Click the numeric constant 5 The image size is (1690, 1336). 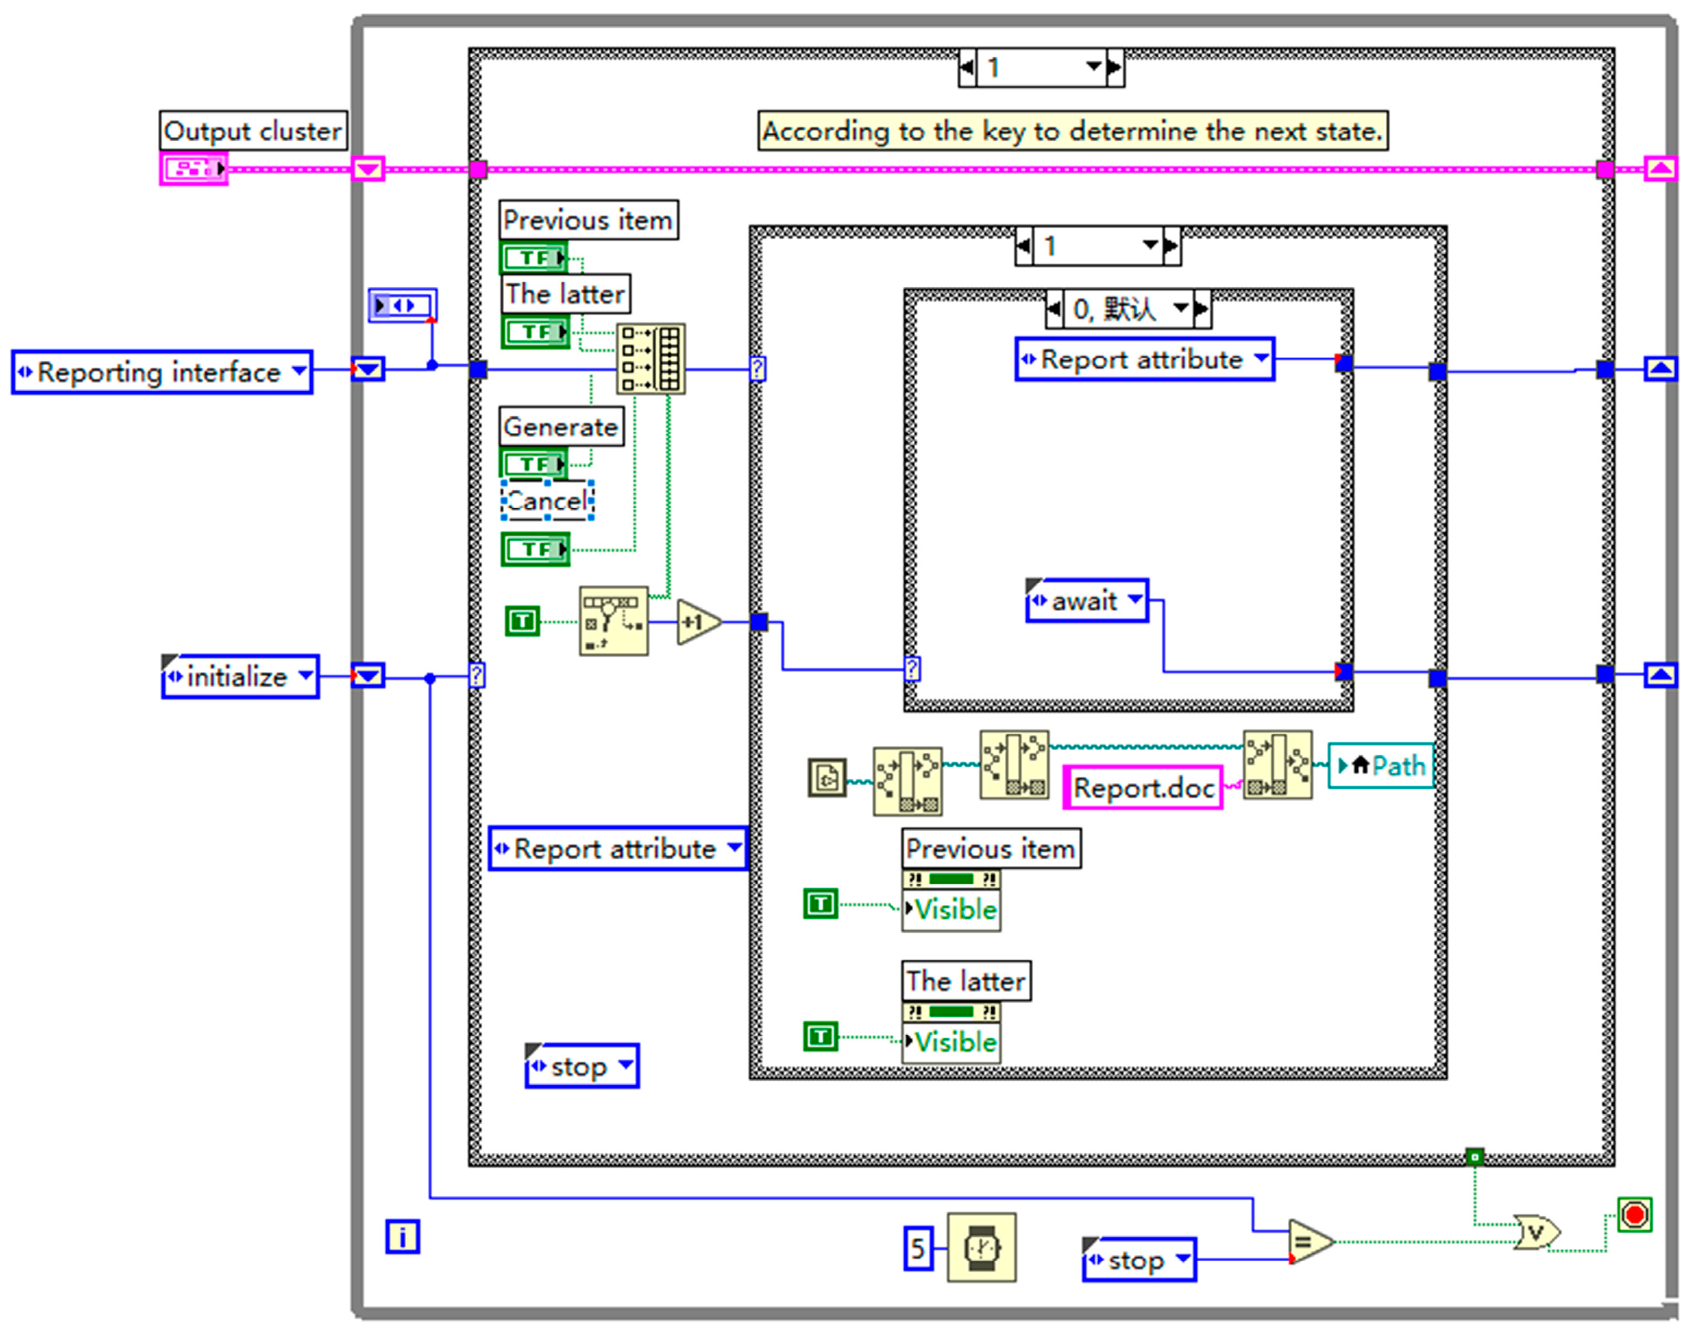pyautogui.click(x=918, y=1248)
